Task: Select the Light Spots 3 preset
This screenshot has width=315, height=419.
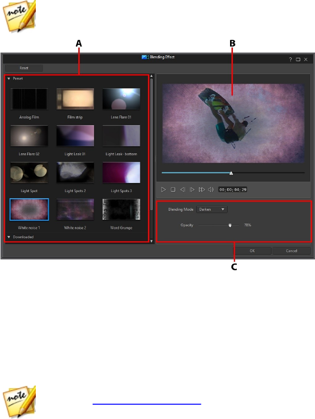Action: 121,172
